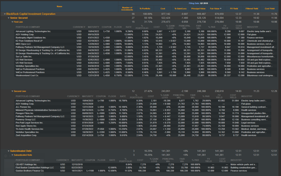Sort by the Fair Value column header
Viewport: 281px width, 176px height.
pyautogui.click(x=215, y=8)
